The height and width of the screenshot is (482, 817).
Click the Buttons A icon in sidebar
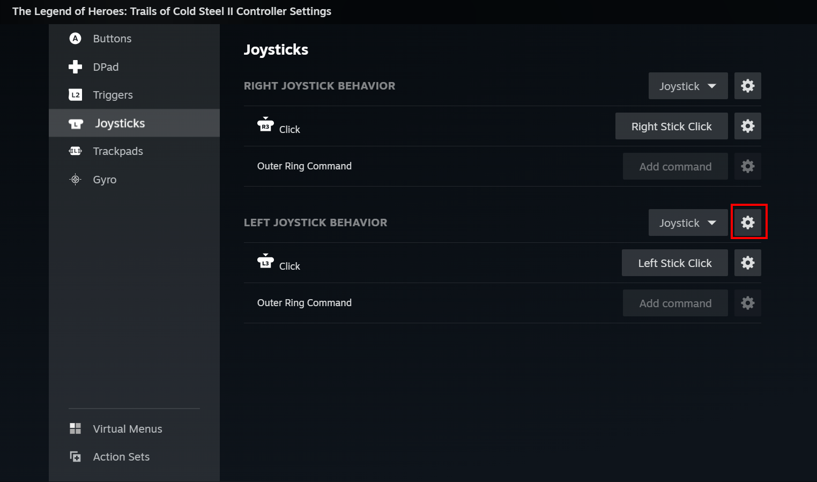pos(76,39)
